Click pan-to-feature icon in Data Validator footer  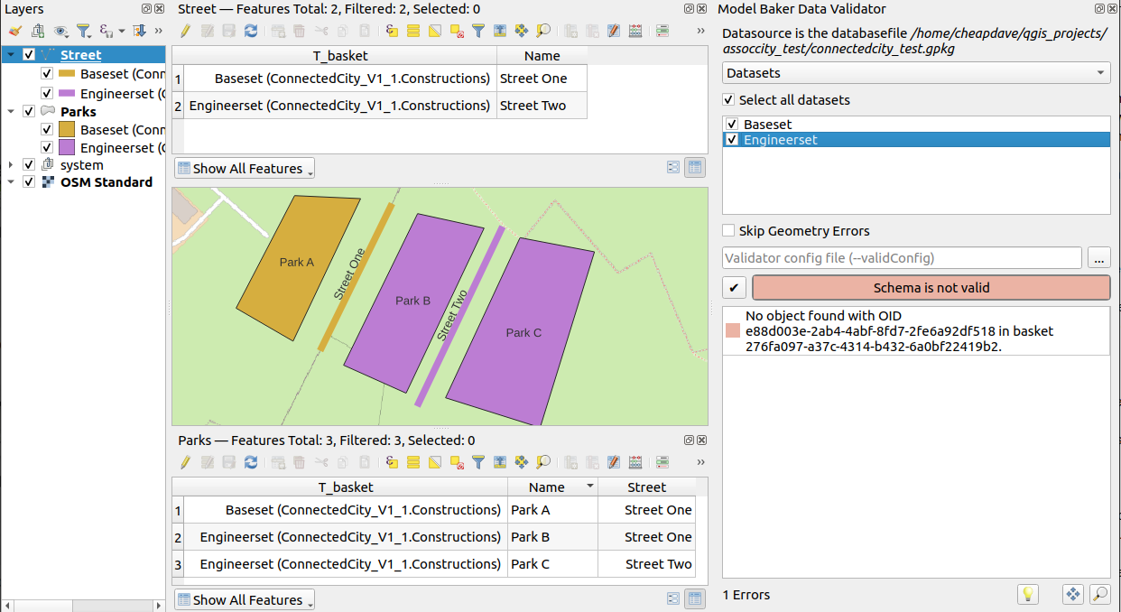click(1072, 594)
